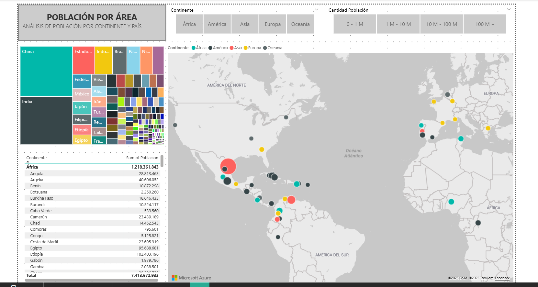Image resolution: width=538 pixels, height=287 pixels.
Task: Choose the Europa slicer tile
Action: pyautogui.click(x=273, y=24)
